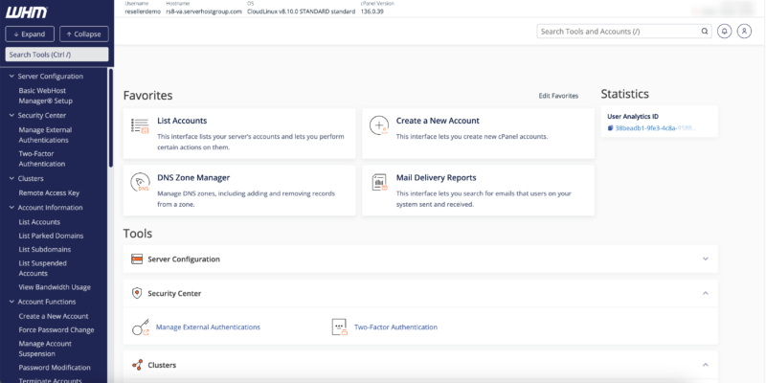Image resolution: width=766 pixels, height=383 pixels.
Task: Click the Collapse all button
Action: [84, 34]
